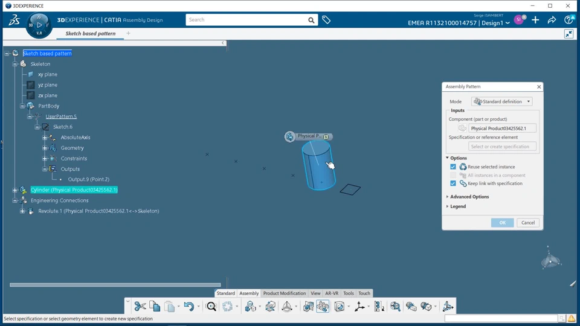Viewport: 580px width, 326px height.
Task: Click the Physical P... label badge on cylinder
Action: [309, 136]
